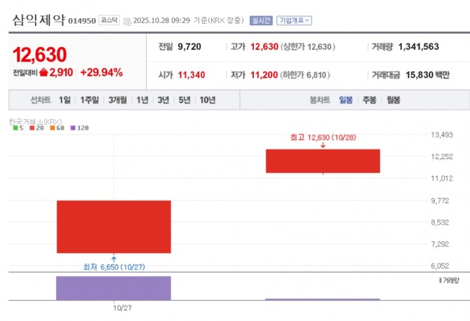Image resolution: width=470 pixels, height=321 pixels.
Task: Click the red up-arrow change icon
Action: (43, 72)
